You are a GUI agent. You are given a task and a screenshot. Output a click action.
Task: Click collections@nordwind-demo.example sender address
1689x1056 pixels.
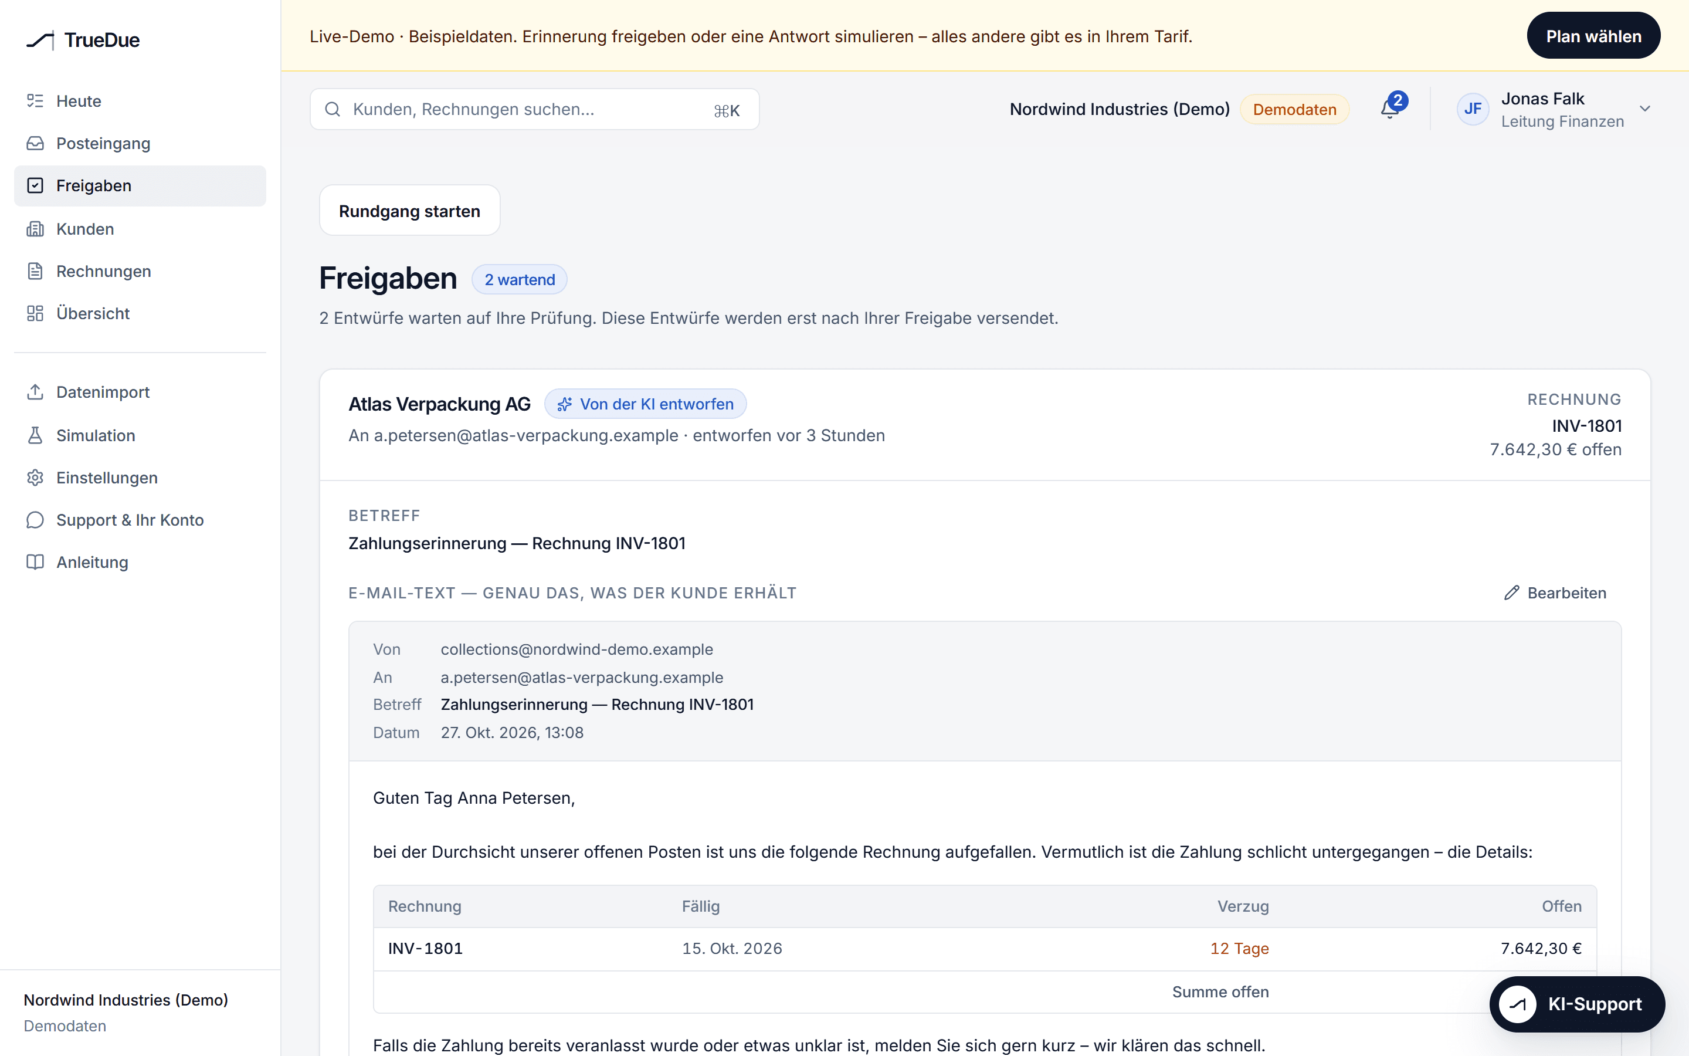click(576, 649)
